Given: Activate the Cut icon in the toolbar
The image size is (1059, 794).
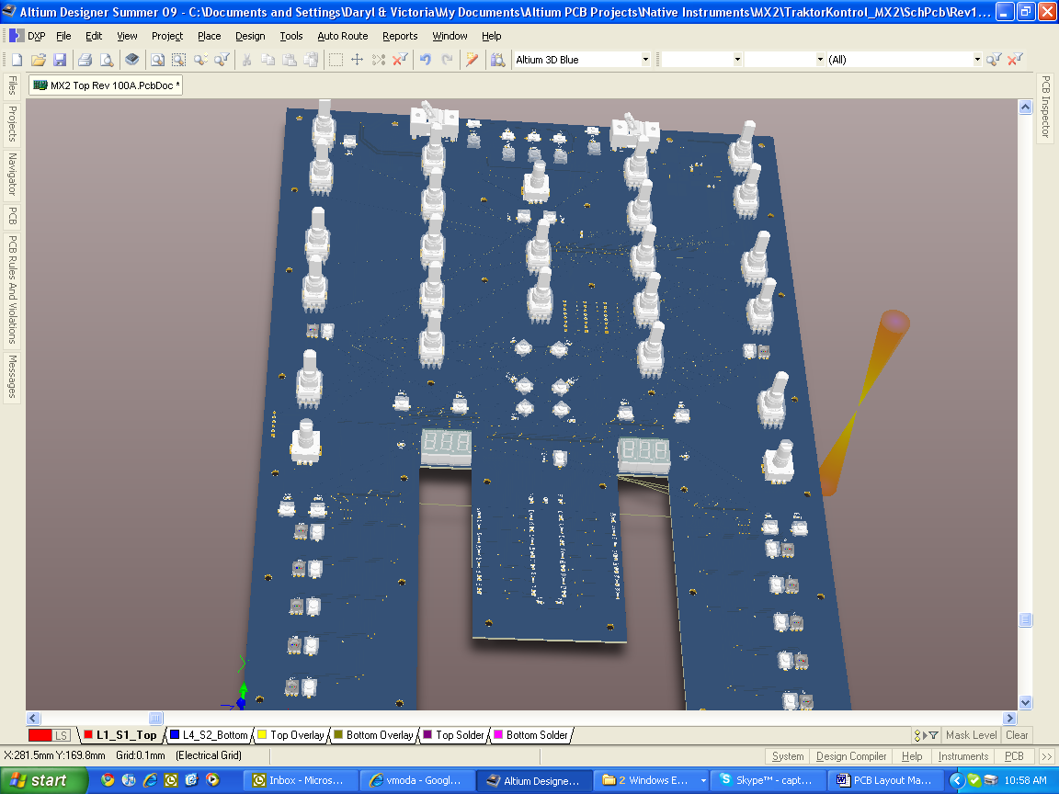Looking at the screenshot, I should (245, 59).
